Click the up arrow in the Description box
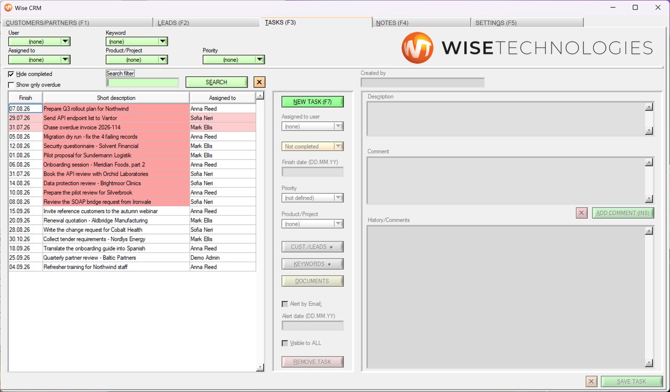Image resolution: width=670 pixels, height=392 pixels. click(649, 107)
